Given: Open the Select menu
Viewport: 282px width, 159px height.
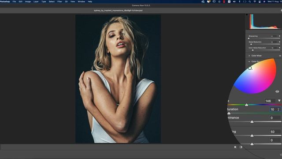Looking at the screenshot, I should click(52, 2).
